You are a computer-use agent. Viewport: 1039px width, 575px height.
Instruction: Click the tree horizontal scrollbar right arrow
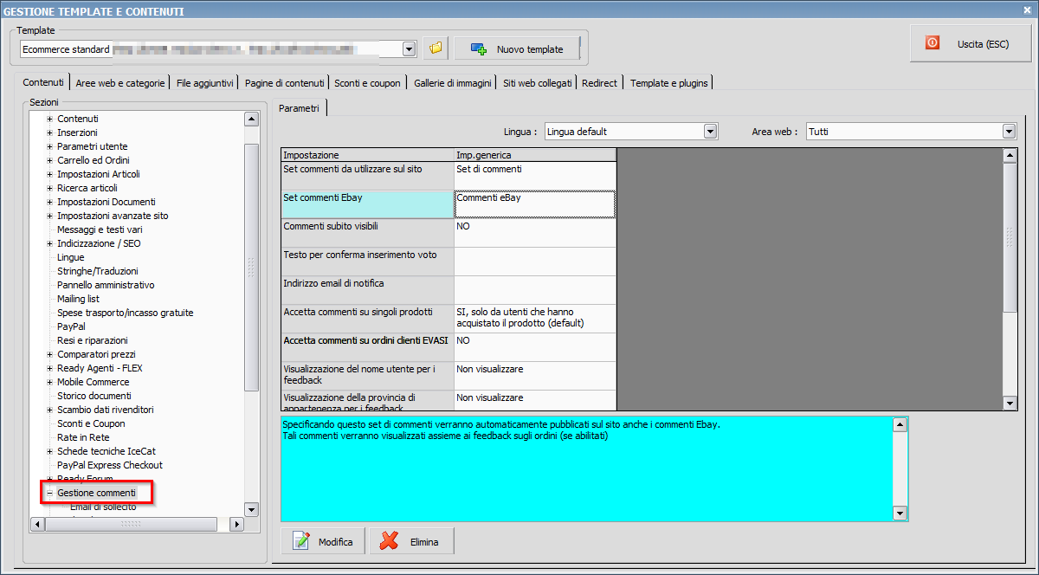click(237, 524)
